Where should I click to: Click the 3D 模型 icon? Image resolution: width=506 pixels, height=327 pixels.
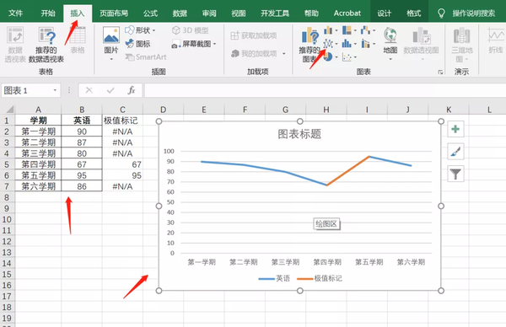point(176,30)
